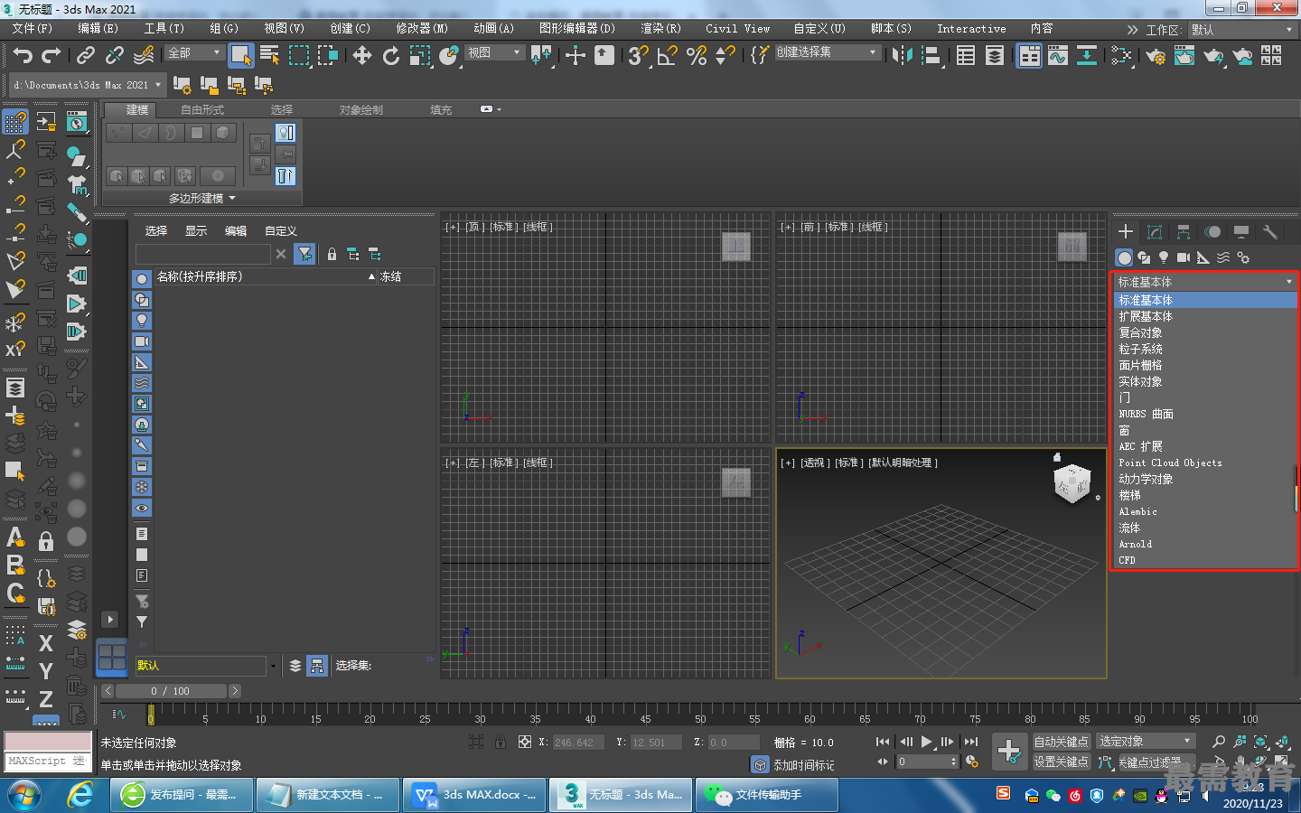This screenshot has height=813, width=1301.
Task: Switch to the 自由形式 ribbon tab
Action: 202,110
